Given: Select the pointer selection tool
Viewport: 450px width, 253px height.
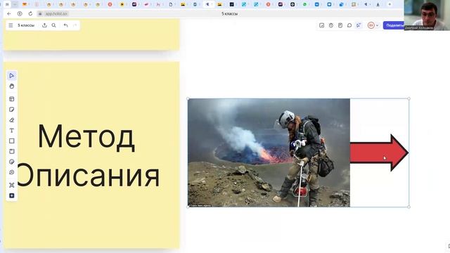Looking at the screenshot, I should 11,76.
